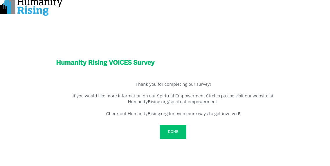Click the "Check out" words
Viewport: 330px width, 166px height.
[x=116, y=114]
